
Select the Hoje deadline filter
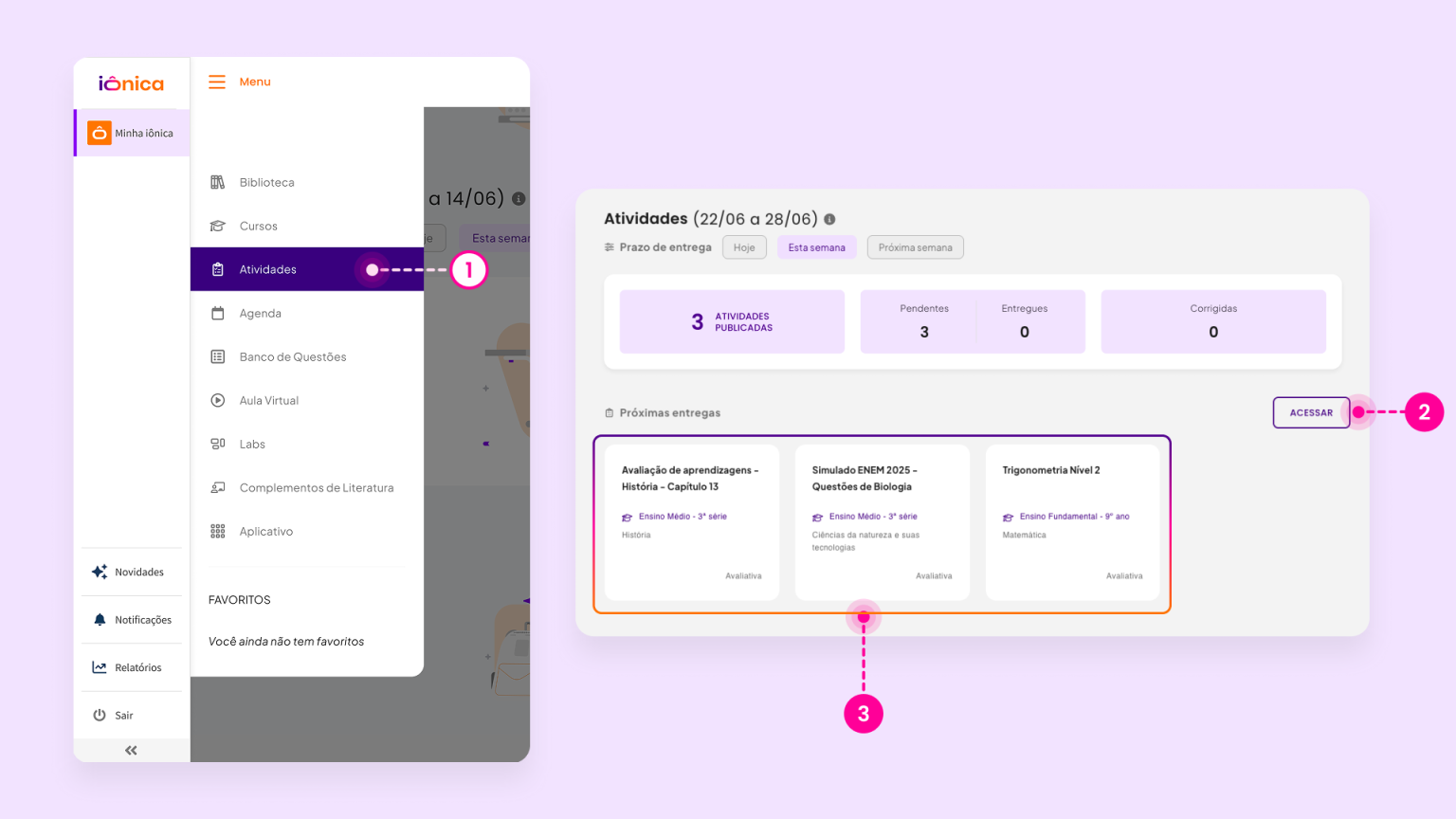pos(744,247)
